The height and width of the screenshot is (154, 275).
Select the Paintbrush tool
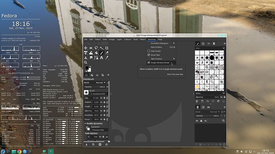click(x=101, y=53)
